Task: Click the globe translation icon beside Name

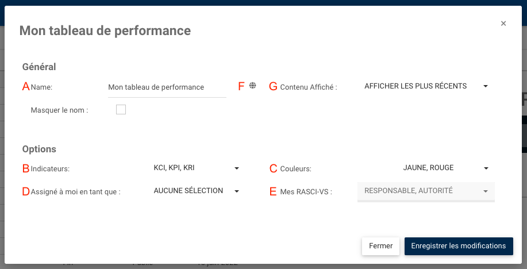Action: coord(253,86)
